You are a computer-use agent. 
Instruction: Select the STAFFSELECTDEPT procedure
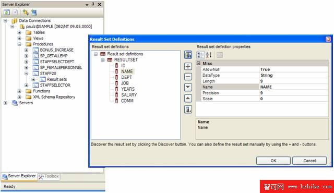(x=57, y=62)
